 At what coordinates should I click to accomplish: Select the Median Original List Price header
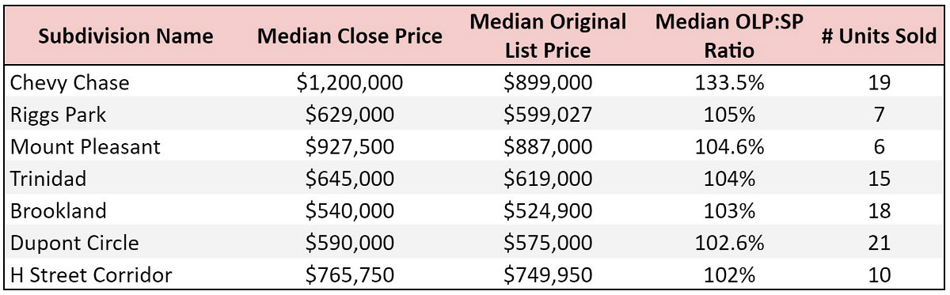(x=548, y=36)
